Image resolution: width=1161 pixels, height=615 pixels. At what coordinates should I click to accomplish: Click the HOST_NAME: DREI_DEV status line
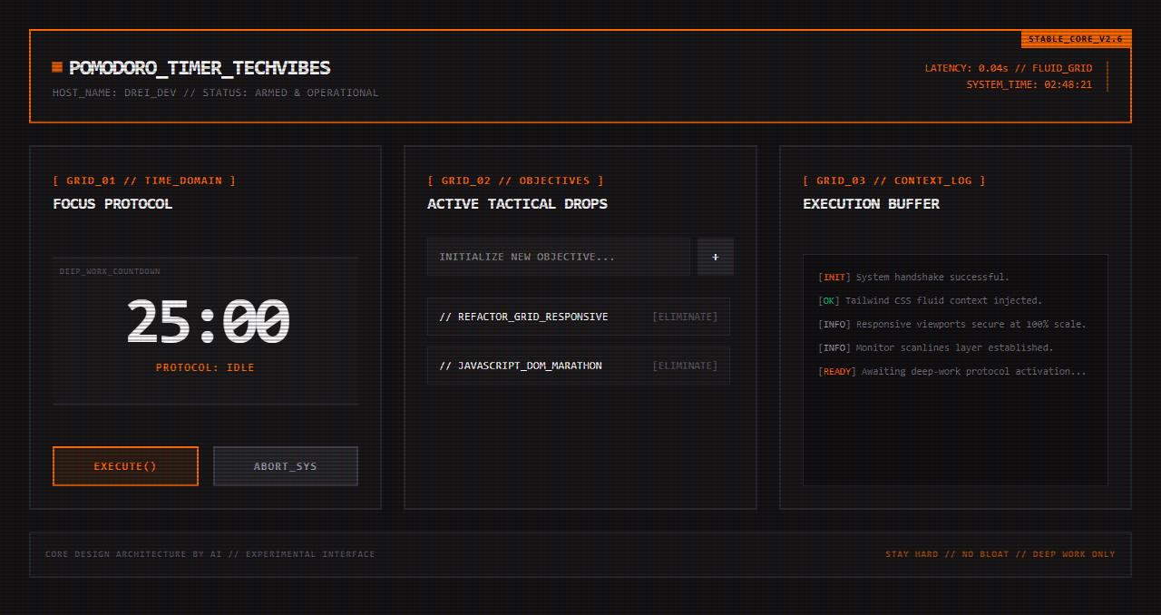tap(215, 93)
